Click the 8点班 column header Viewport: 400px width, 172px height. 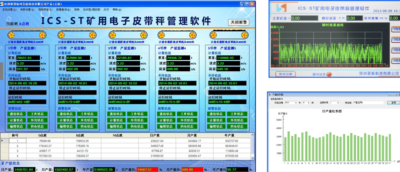tap(82, 135)
